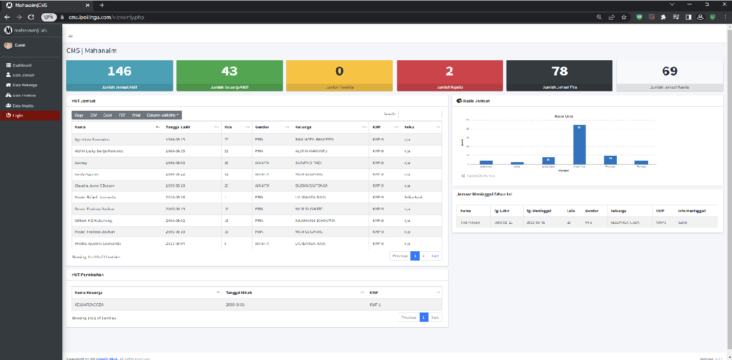Click the tallest bar in Rasio Usia chart
Viewport: 732px width, 360px height.
(580, 144)
